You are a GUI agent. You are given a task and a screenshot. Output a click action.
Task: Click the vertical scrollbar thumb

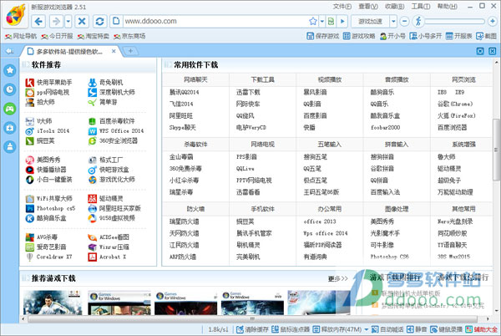(495, 150)
